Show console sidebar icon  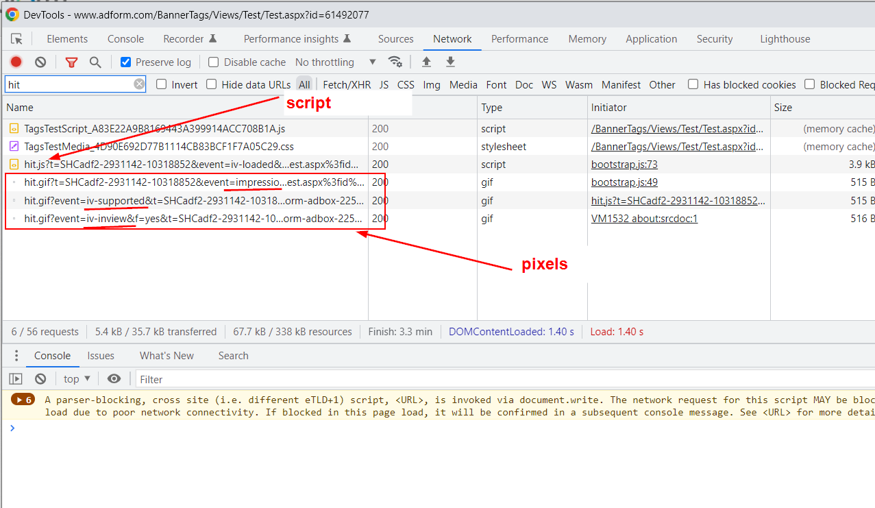16,379
